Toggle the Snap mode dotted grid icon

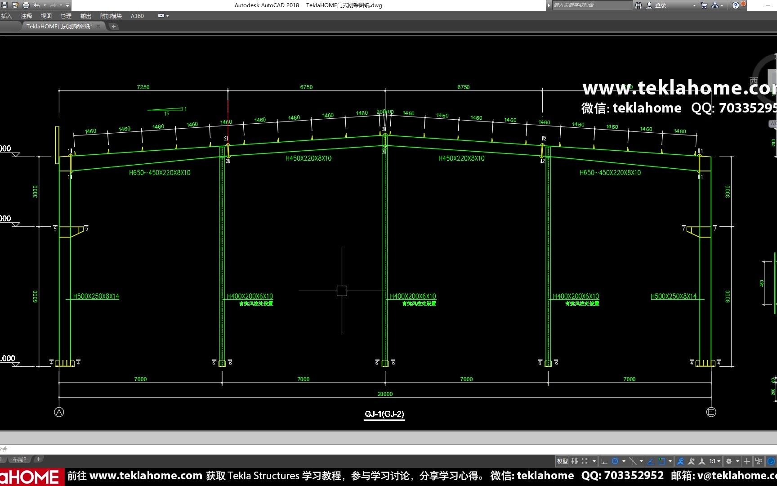585,461
